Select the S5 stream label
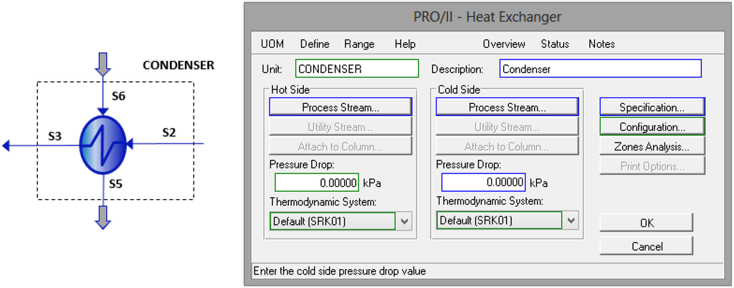 point(115,183)
